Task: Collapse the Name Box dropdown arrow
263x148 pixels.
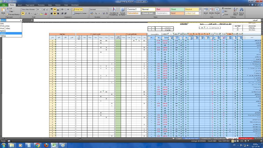Action: [21, 20]
